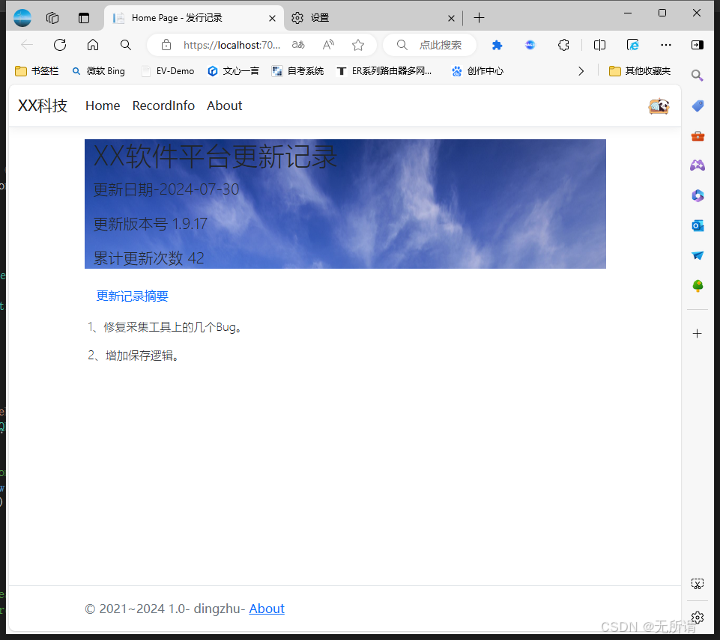Image resolution: width=720 pixels, height=640 pixels.
Task: Click the line 2、增加保存逻辑。
Action: click(133, 356)
